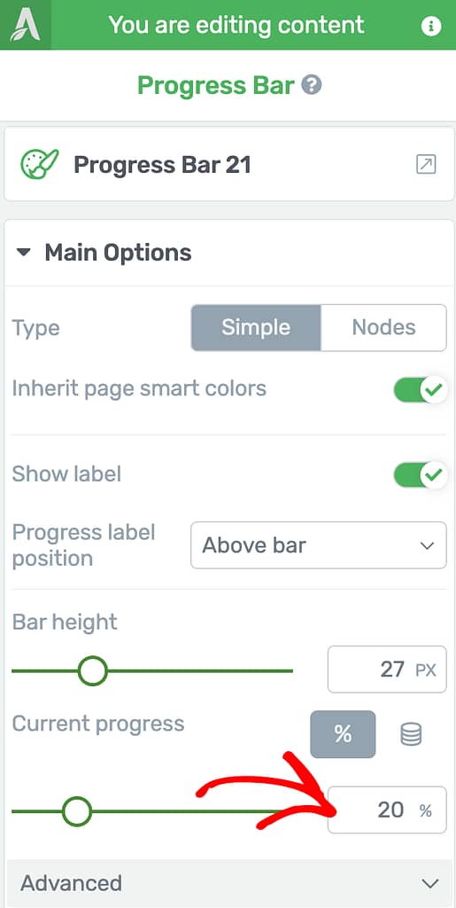The image size is (456, 908).
Task: Disable the Show label switch
Action: click(421, 475)
